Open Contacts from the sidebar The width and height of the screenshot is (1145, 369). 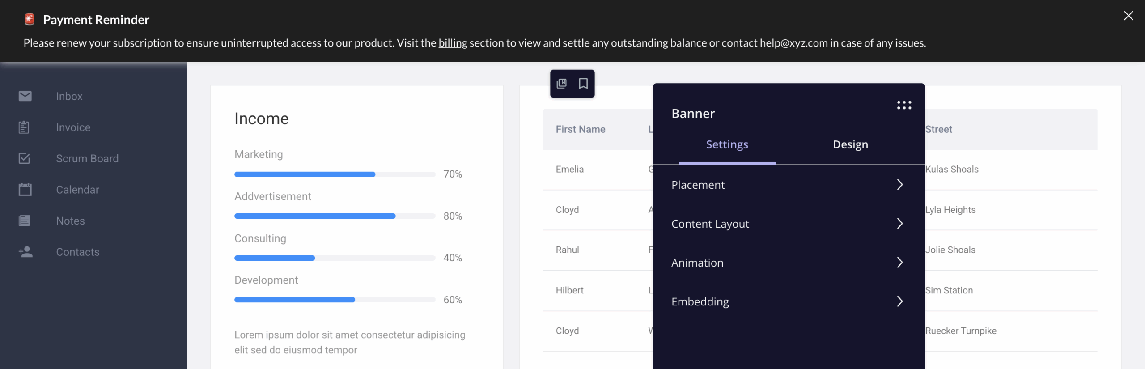(77, 252)
